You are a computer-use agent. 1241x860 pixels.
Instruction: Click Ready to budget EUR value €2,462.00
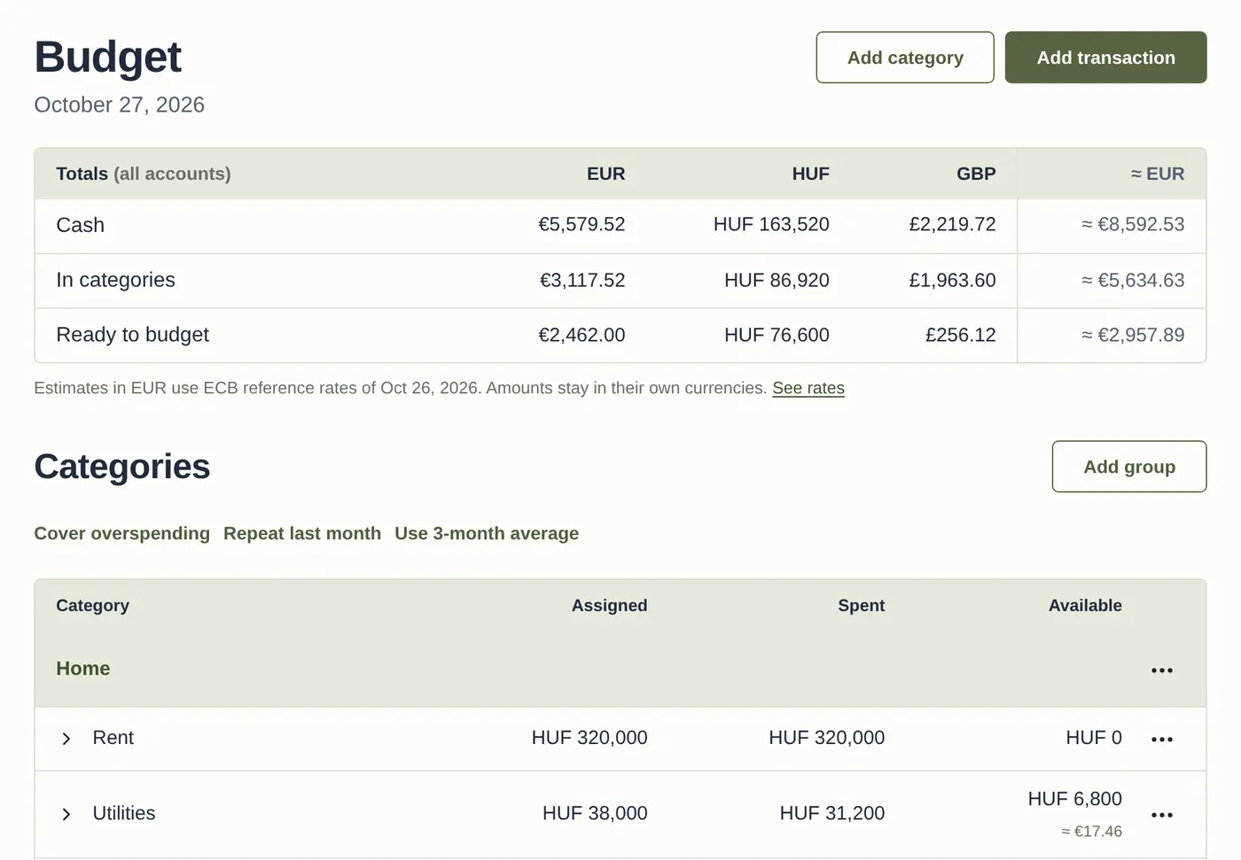click(x=581, y=336)
